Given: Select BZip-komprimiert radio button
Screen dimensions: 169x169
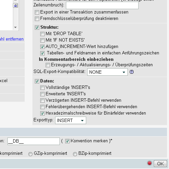Looking at the screenshot, I should 75,154.
